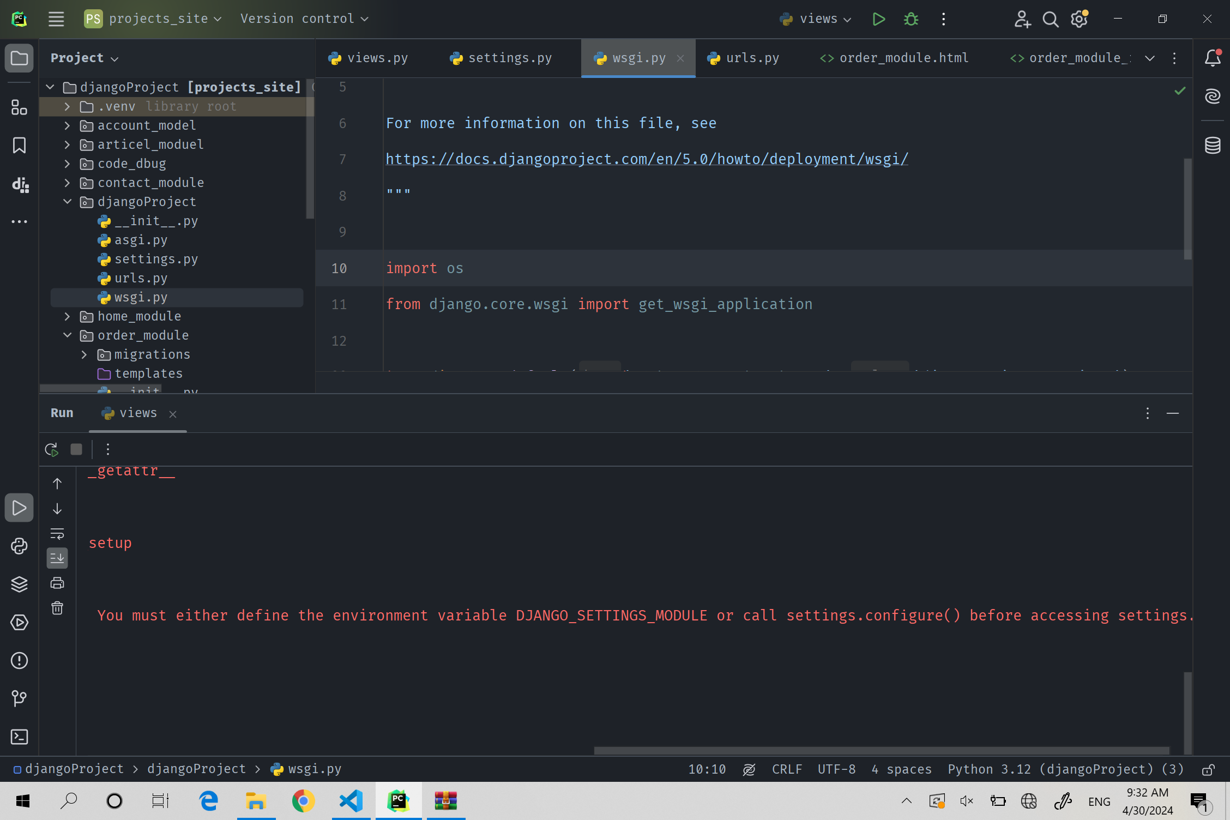
Task: Open the Version control menu
Action: click(304, 19)
